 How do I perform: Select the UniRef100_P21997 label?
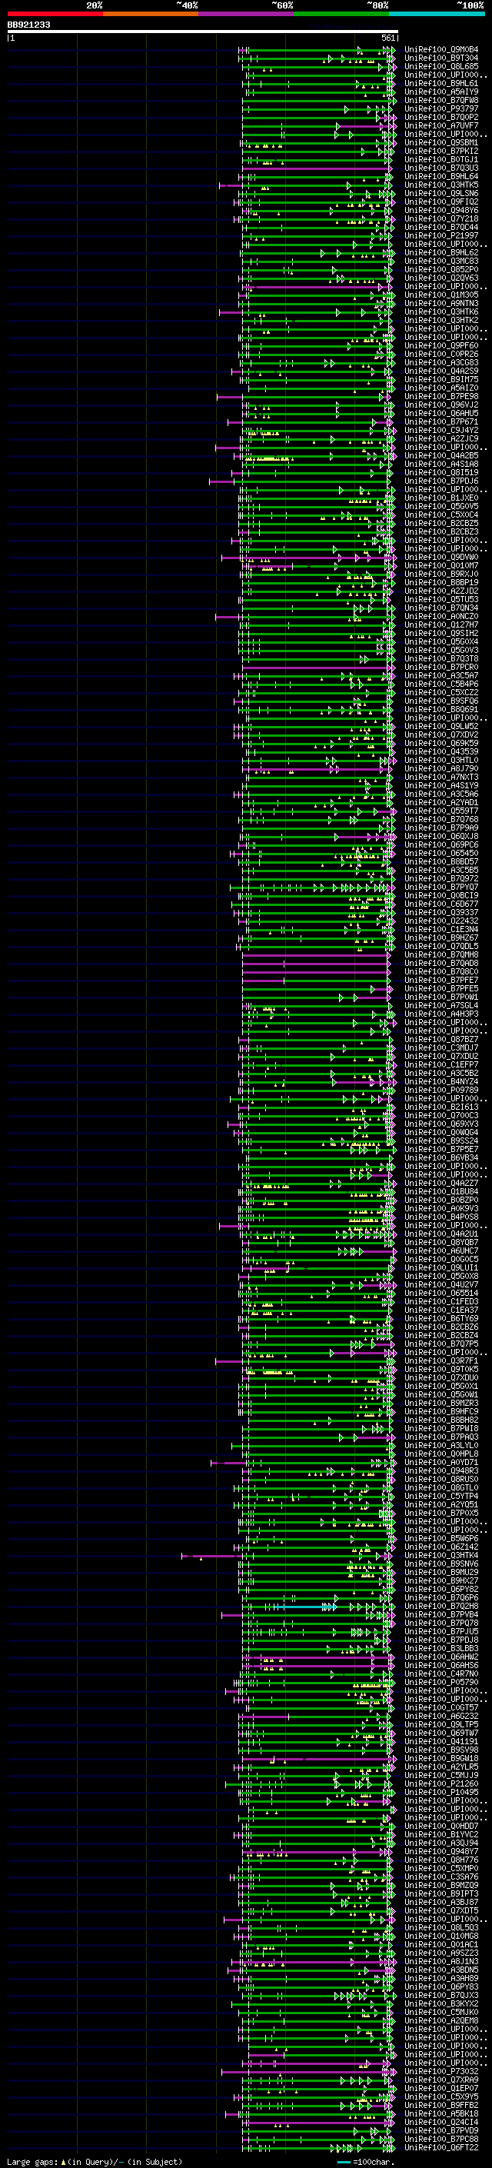[x=440, y=235]
